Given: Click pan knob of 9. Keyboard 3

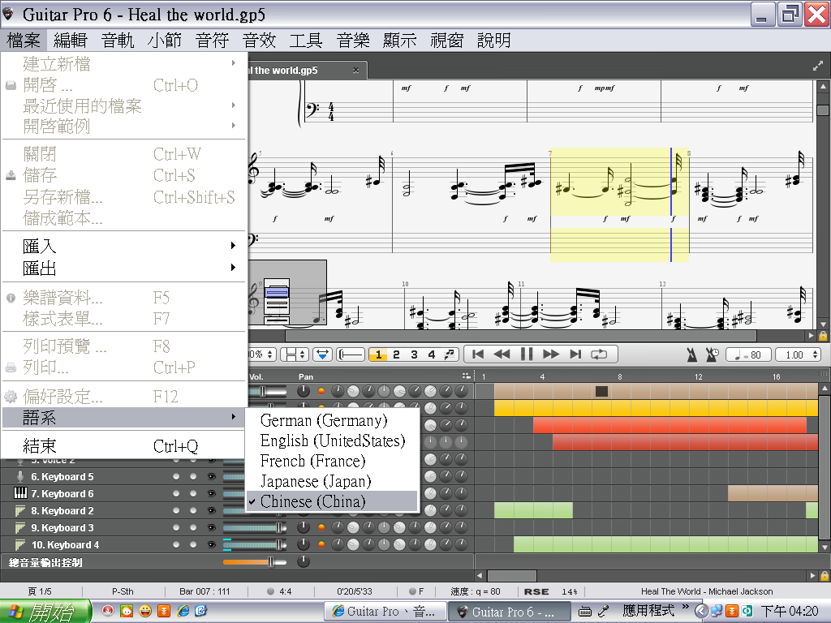Looking at the screenshot, I should click(304, 527).
